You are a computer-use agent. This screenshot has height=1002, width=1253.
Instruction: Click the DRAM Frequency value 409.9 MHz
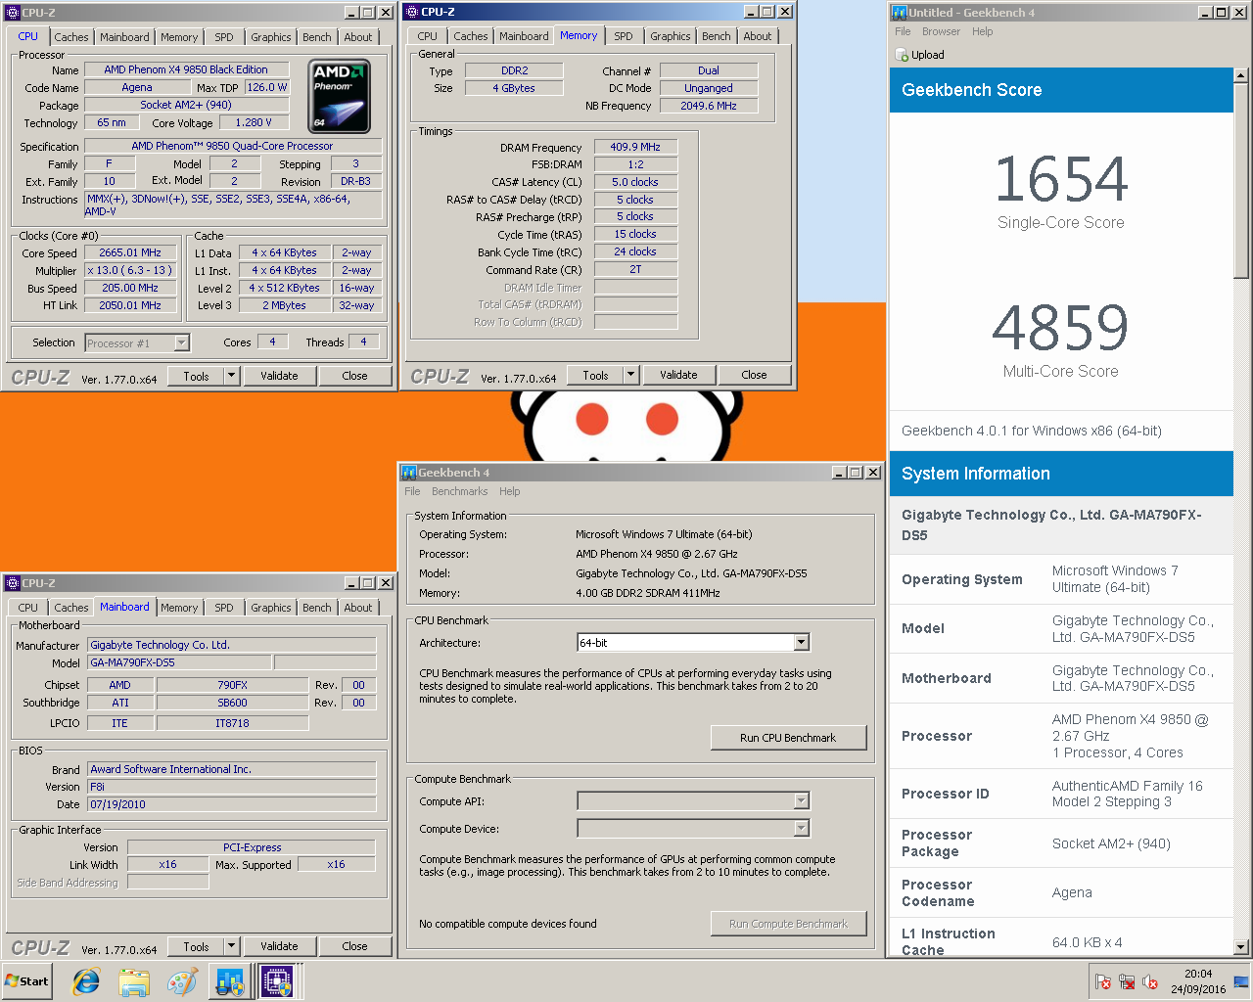pyautogui.click(x=635, y=147)
